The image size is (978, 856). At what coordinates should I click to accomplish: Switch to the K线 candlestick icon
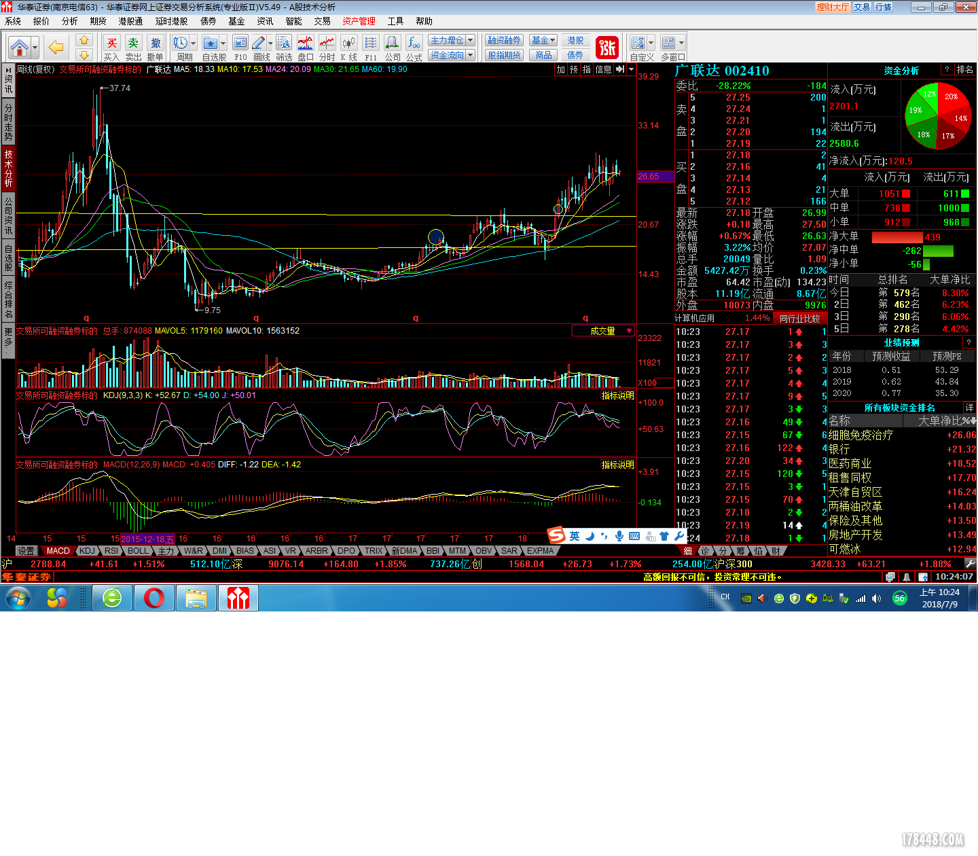click(349, 43)
